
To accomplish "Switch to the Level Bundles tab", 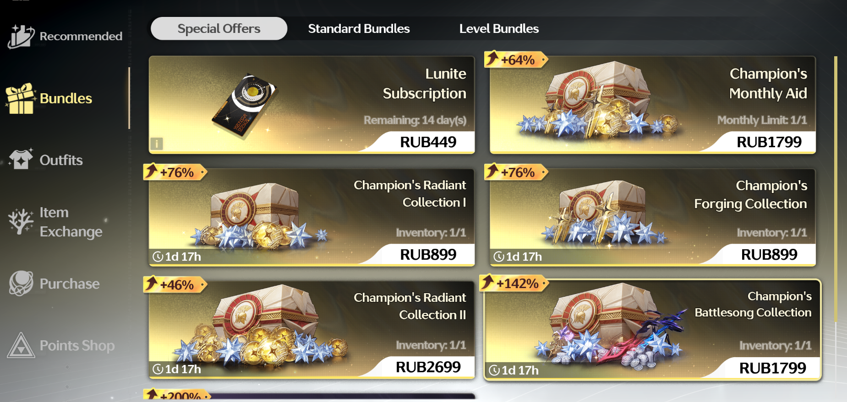I will pyautogui.click(x=499, y=28).
